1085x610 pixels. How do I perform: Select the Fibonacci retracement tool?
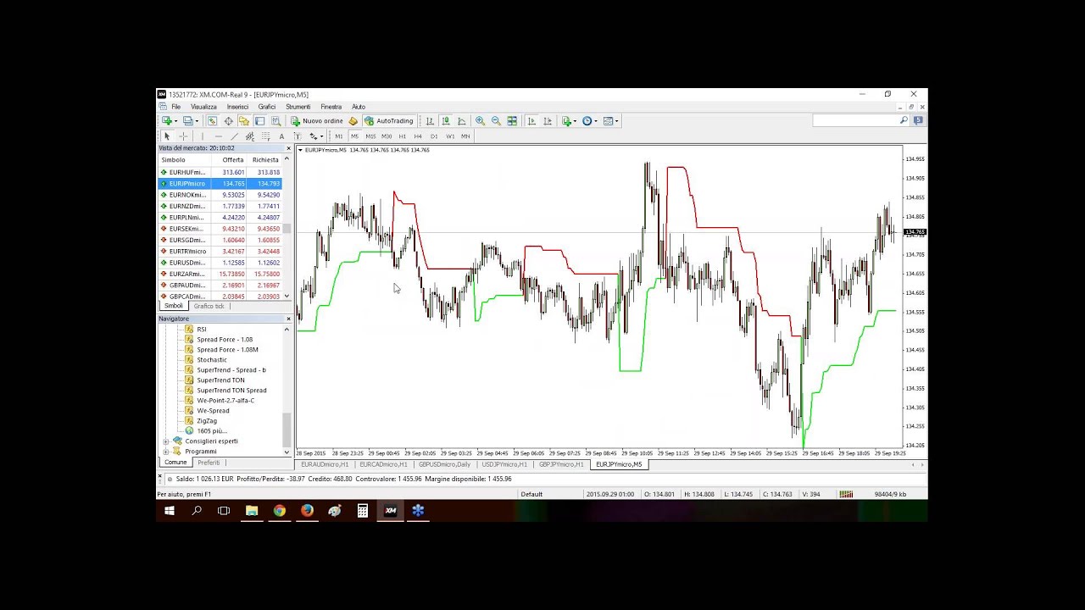(x=265, y=136)
